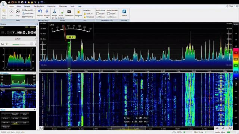This screenshot has width=239, height=134.
Task: Click the right circular zoom button
Action: [230, 128]
